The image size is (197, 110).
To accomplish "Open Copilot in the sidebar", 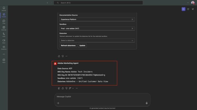I will [4, 15].
